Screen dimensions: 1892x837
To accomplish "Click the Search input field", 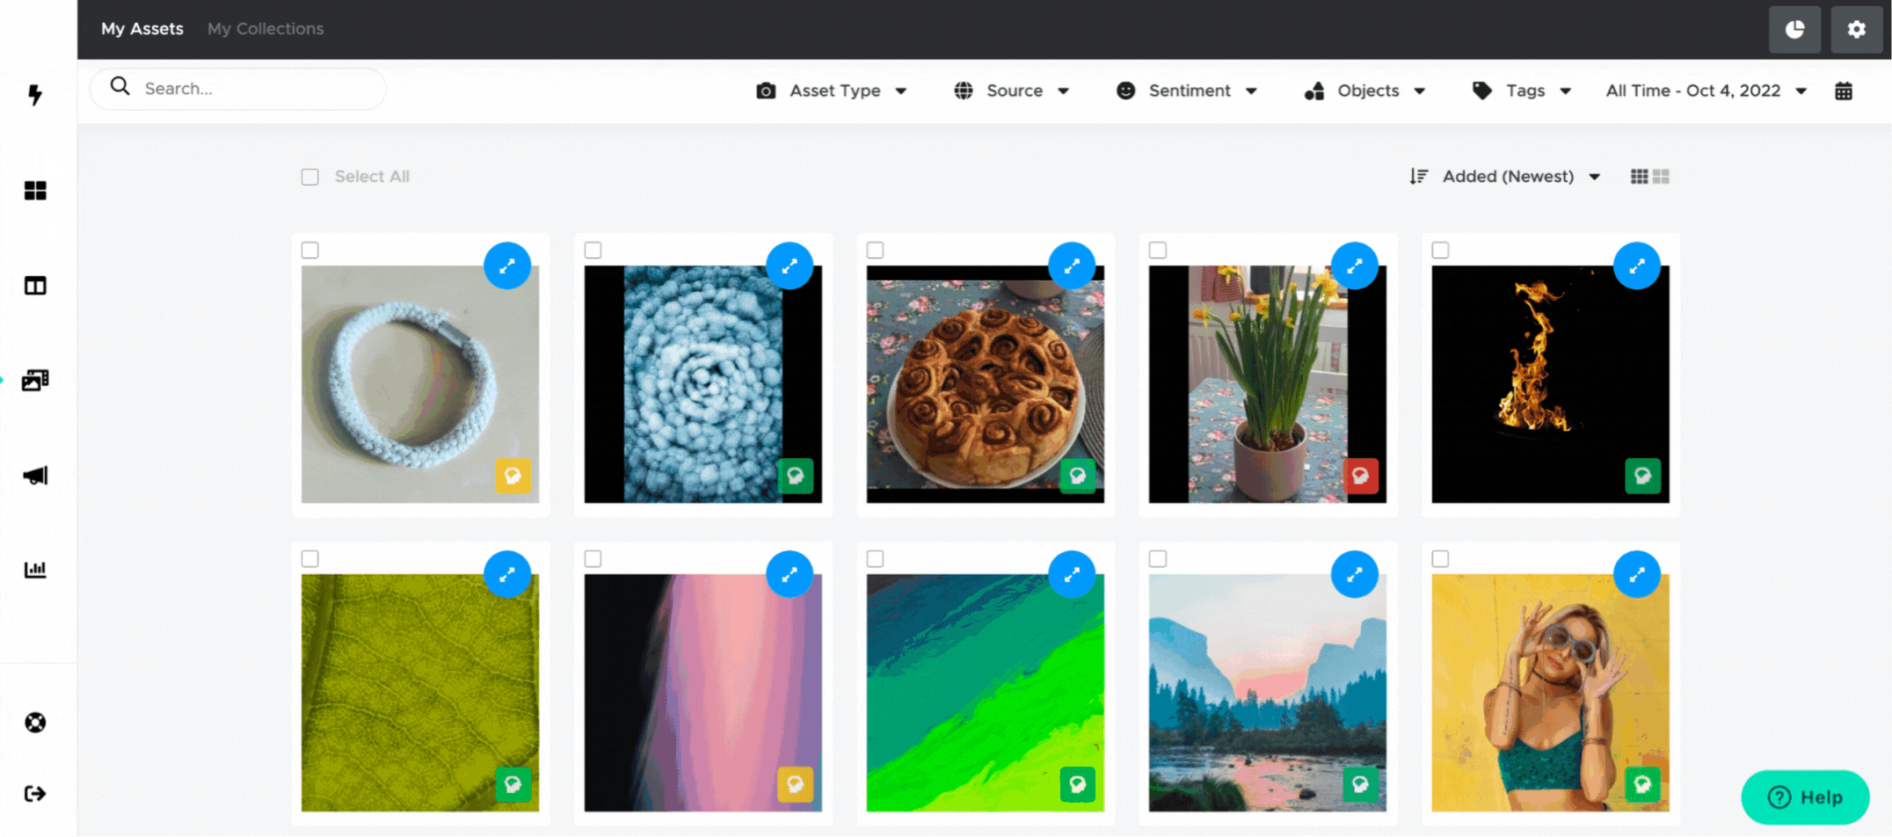I will (238, 89).
